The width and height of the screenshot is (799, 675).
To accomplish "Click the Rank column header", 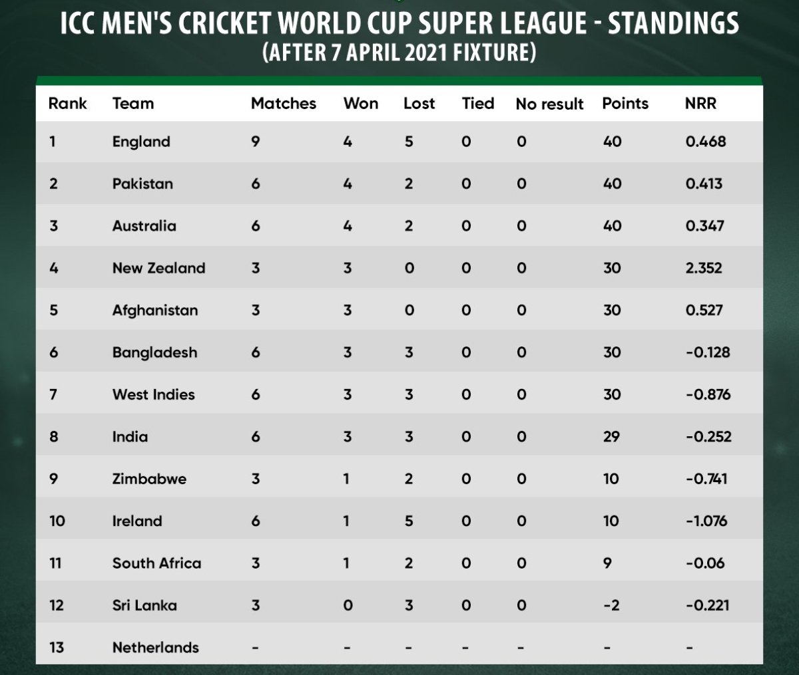I will pyautogui.click(x=67, y=103).
